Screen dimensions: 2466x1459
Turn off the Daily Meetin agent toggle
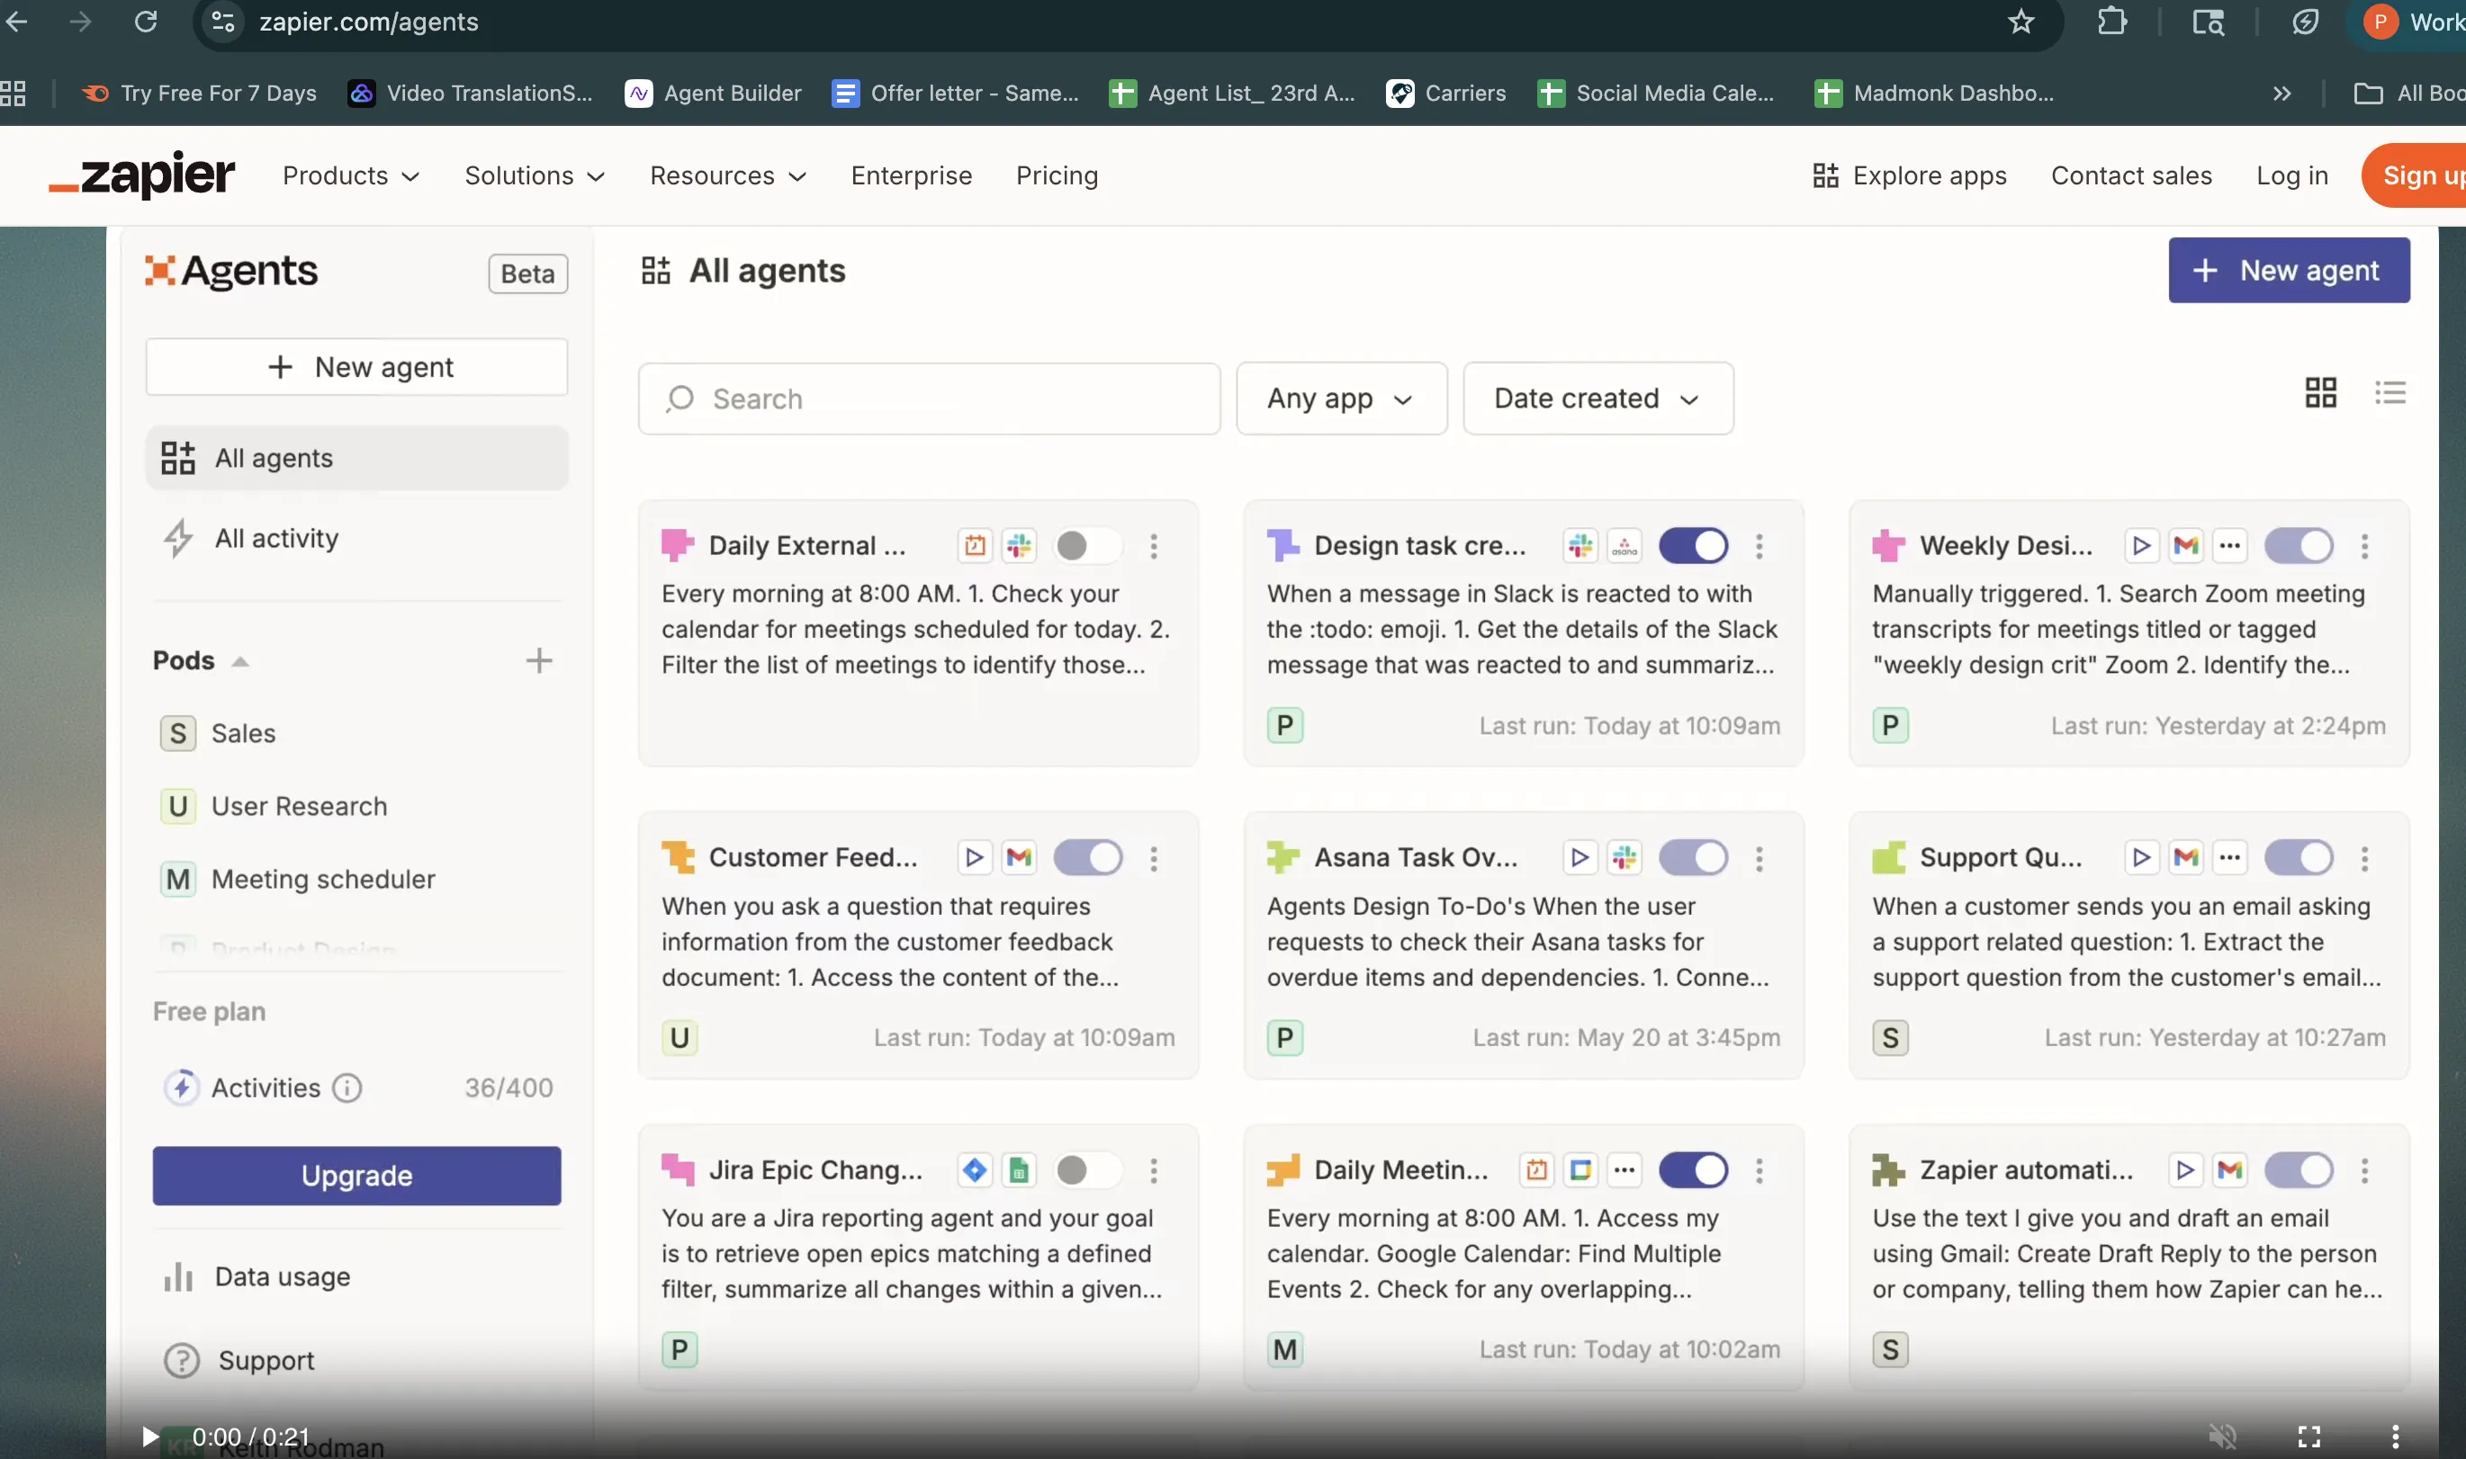pyautogui.click(x=1694, y=1170)
